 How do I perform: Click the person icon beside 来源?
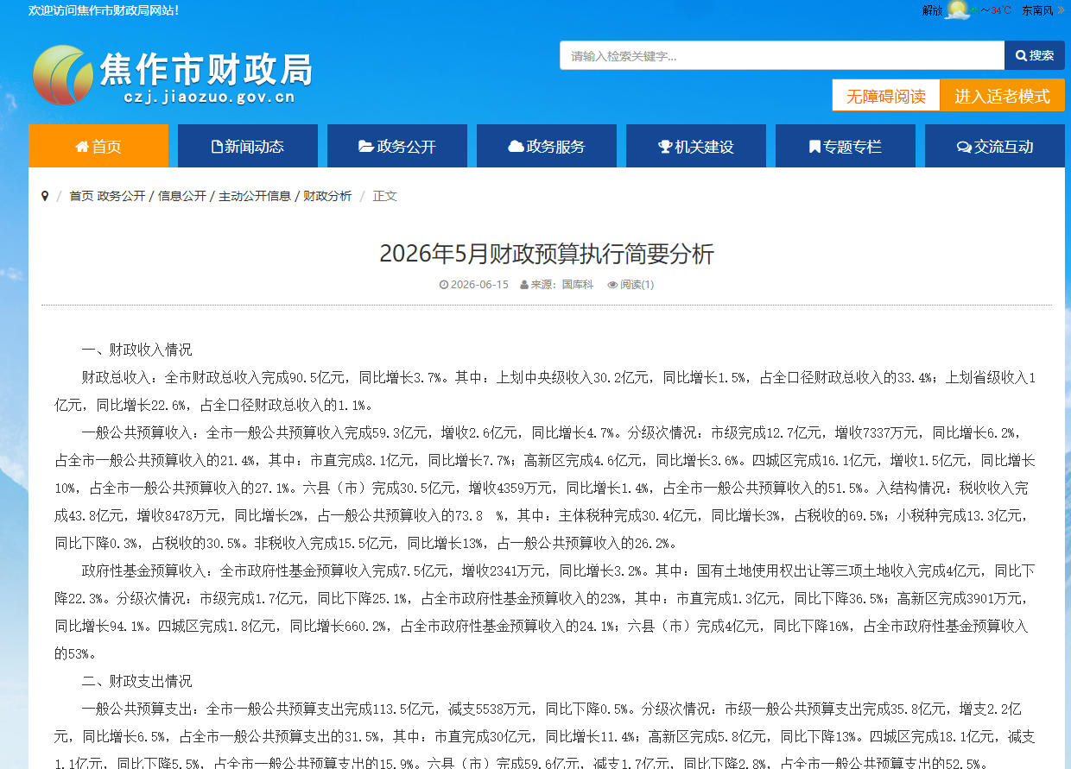click(x=524, y=285)
